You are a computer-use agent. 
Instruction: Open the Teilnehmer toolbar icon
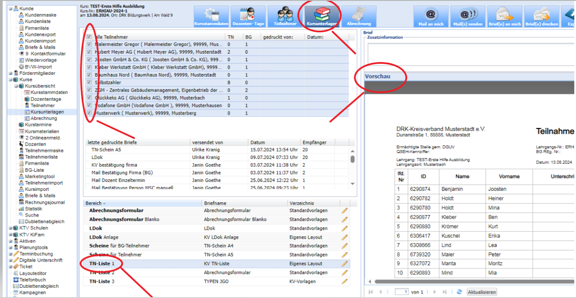tap(285, 16)
